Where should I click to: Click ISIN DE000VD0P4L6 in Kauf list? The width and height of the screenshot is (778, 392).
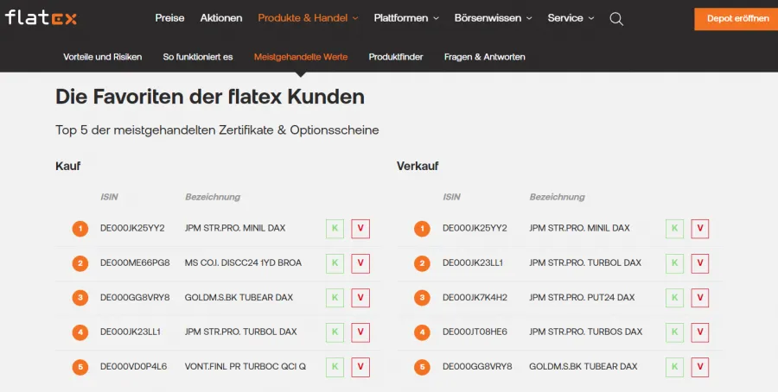pos(133,367)
